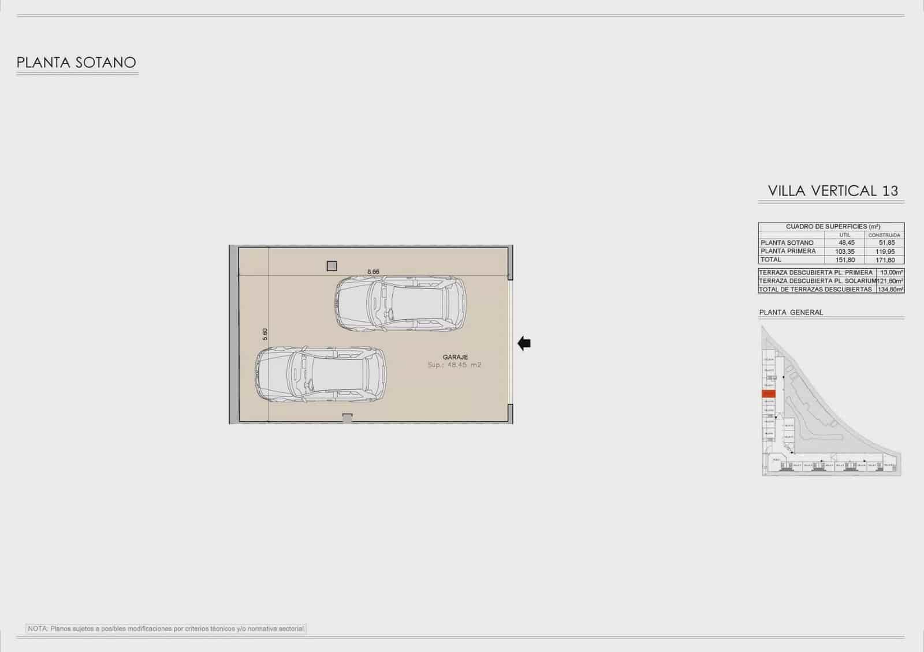Click the '13,00m²' value
The height and width of the screenshot is (652, 924).
click(892, 272)
